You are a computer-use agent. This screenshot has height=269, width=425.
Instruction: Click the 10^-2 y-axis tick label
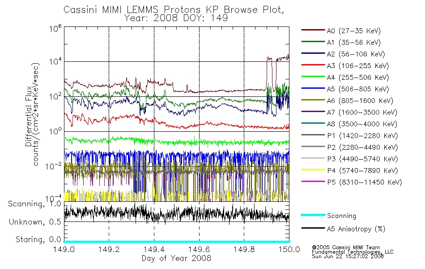pos(54,166)
